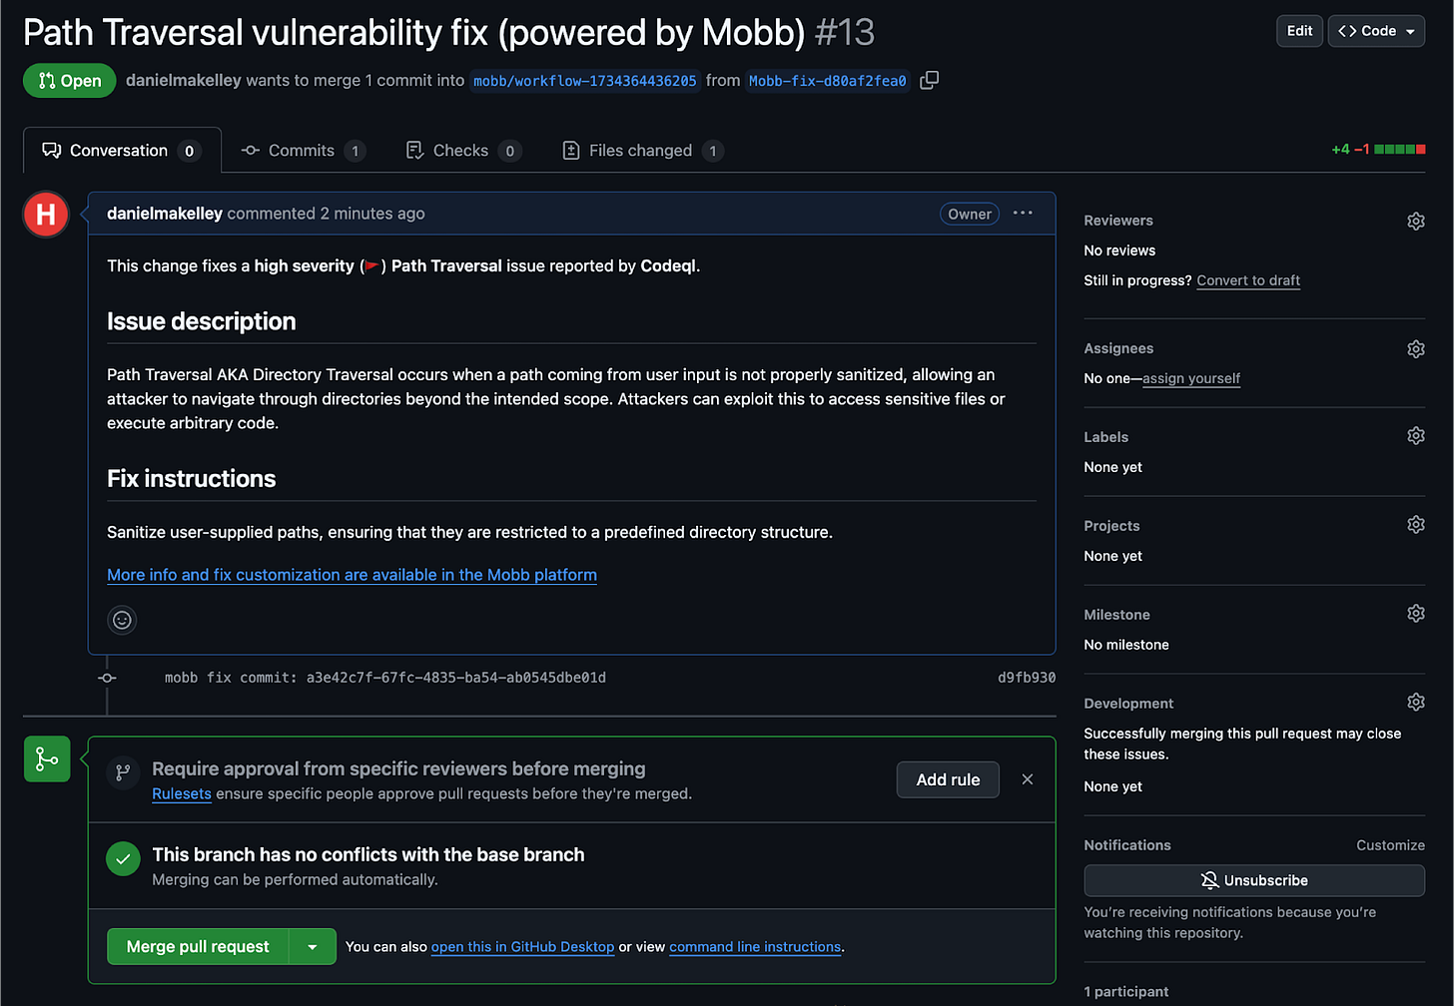This screenshot has height=1006, width=1454.
Task: Click the pull request number #13
Action: tap(845, 33)
